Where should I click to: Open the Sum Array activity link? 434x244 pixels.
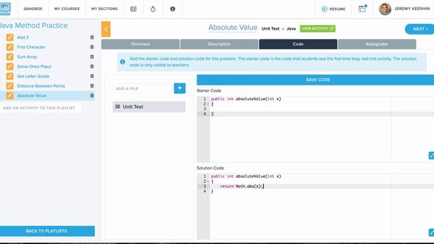pos(27,57)
